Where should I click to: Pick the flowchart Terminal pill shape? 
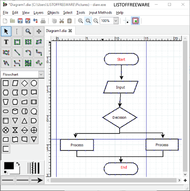click(5, 111)
